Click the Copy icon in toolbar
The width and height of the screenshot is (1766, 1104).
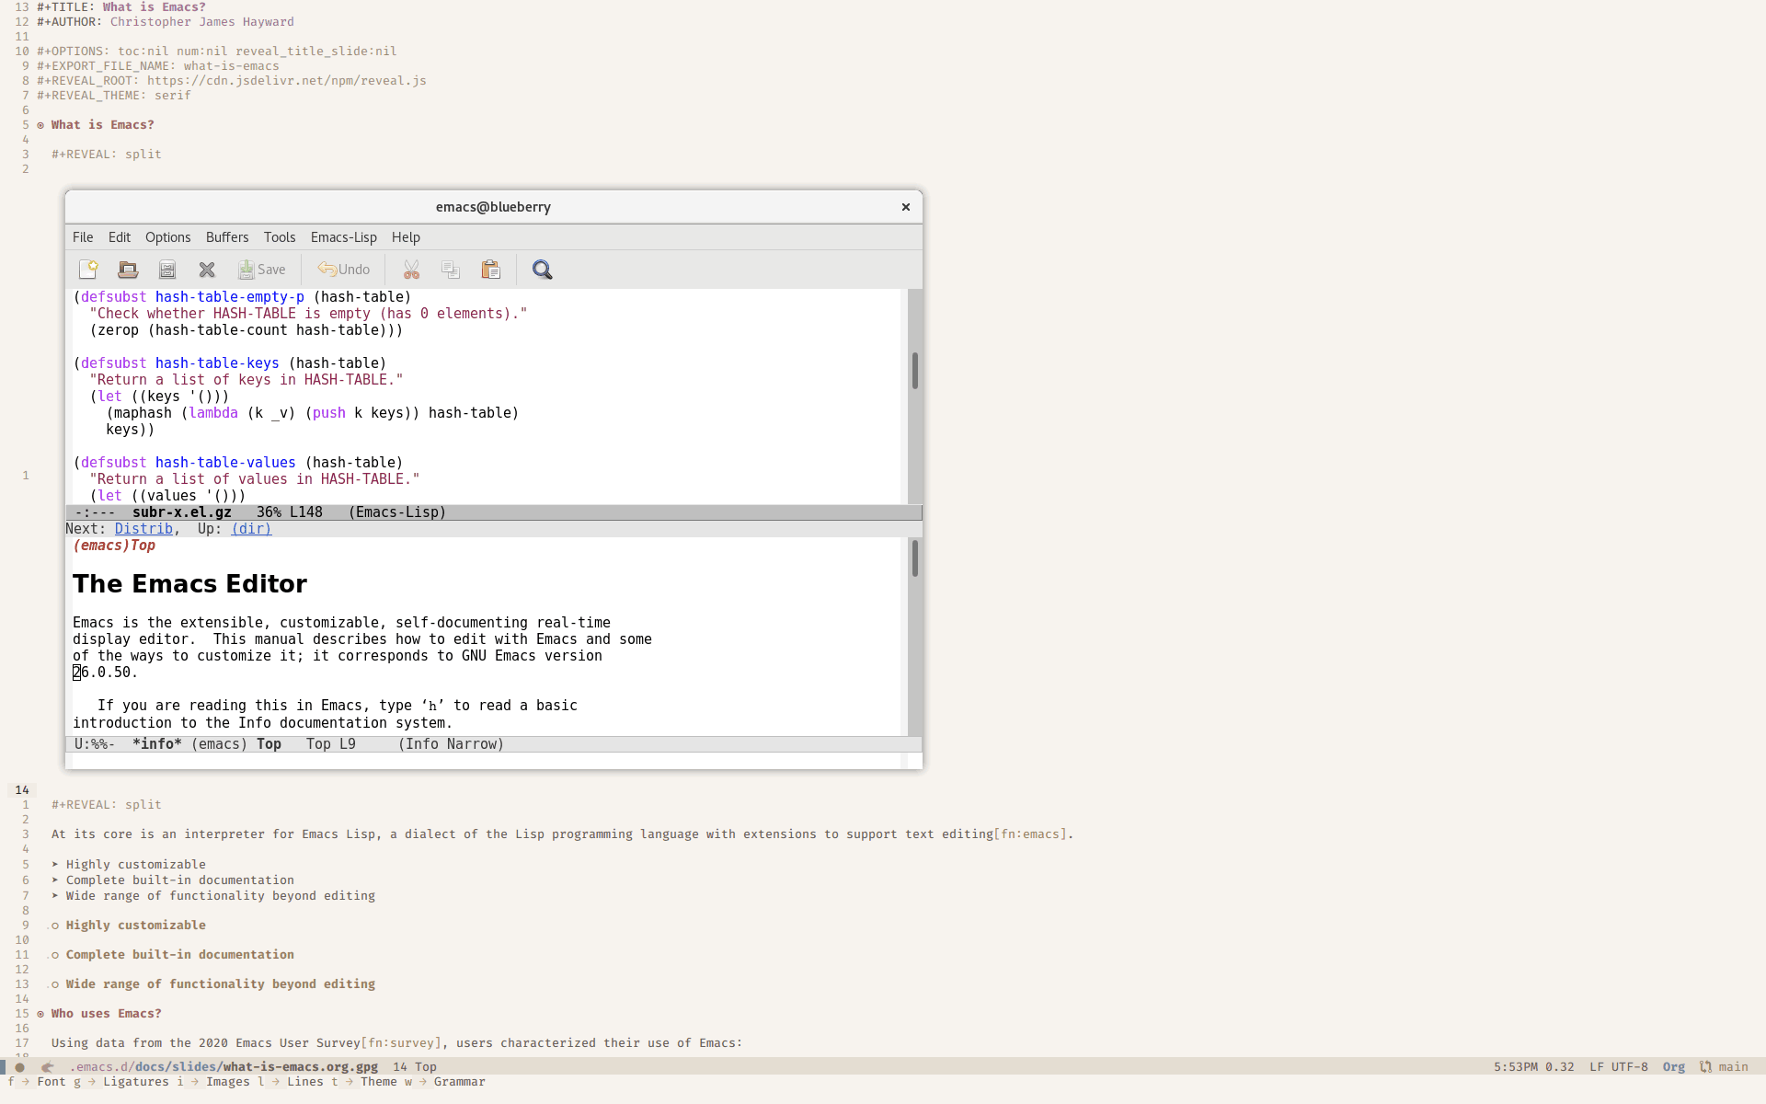point(449,269)
